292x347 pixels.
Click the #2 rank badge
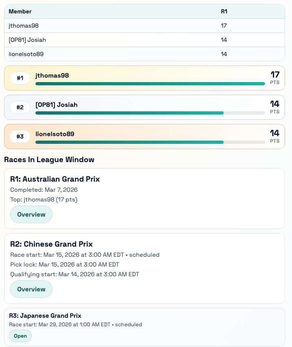click(x=20, y=107)
